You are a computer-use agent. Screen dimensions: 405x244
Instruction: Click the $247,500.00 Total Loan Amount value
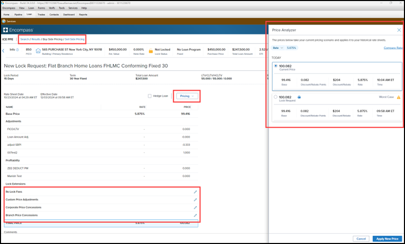point(241,50)
